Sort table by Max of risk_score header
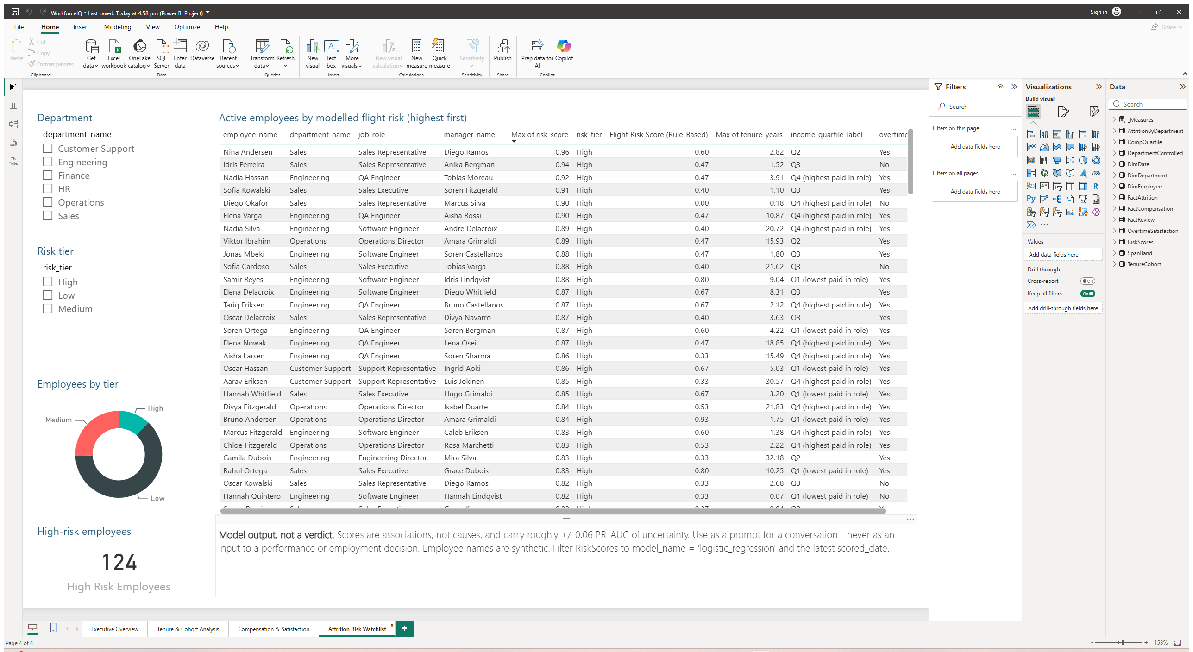Screen dimensions: 1193x652 tap(540, 134)
